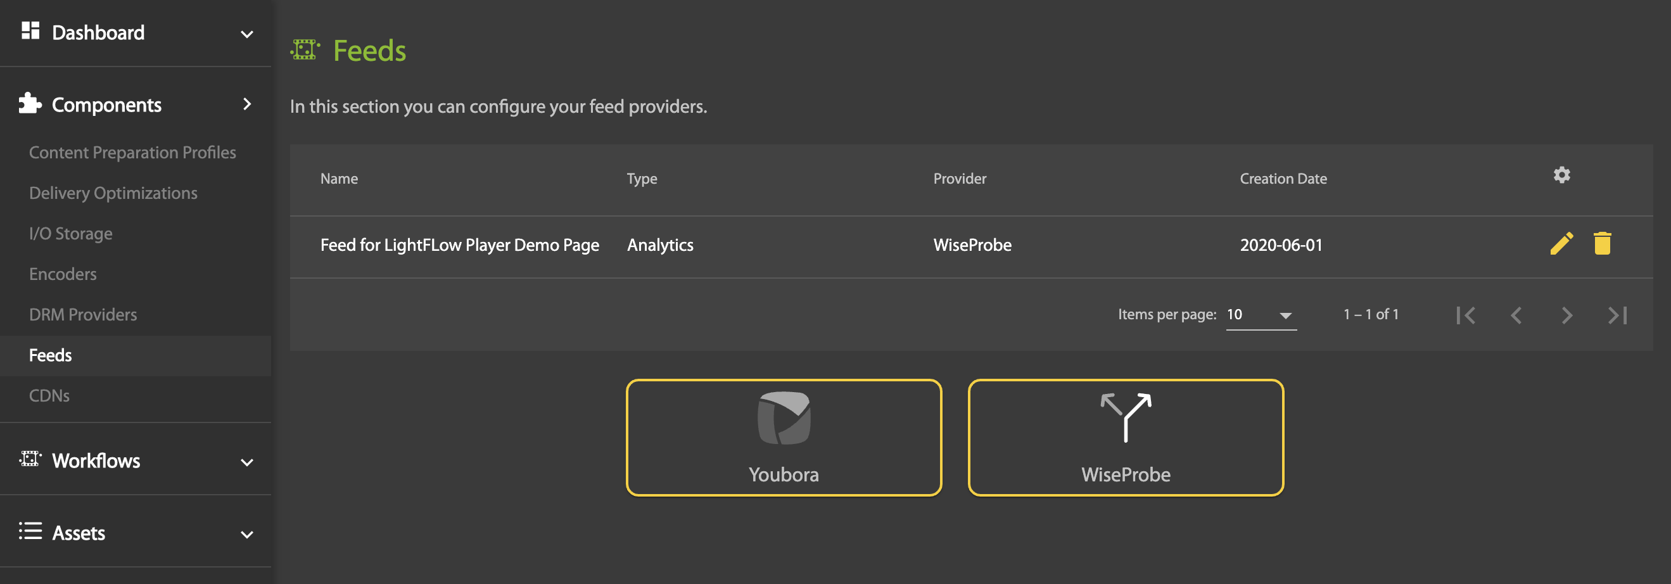This screenshot has height=584, width=1671.
Task: Navigate to Delivery Optimizations
Action: (113, 193)
